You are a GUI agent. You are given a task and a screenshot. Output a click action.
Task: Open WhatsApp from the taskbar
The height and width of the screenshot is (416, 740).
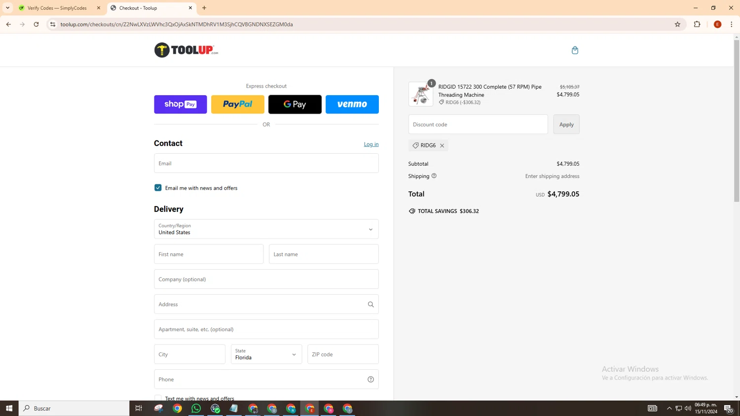pyautogui.click(x=196, y=408)
